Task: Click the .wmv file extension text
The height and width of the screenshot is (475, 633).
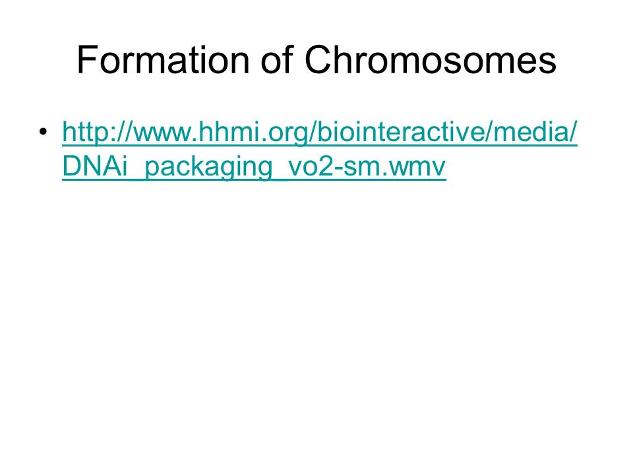Action: (413, 166)
